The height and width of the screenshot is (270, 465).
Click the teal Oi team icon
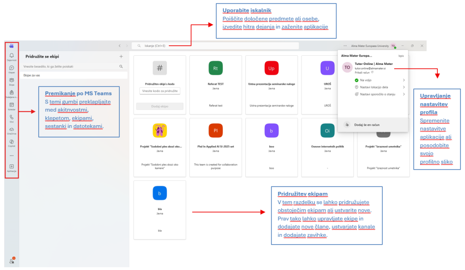point(327,130)
